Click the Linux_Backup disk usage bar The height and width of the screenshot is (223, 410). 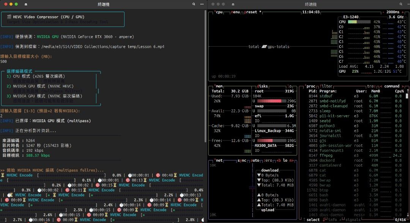click(272, 140)
